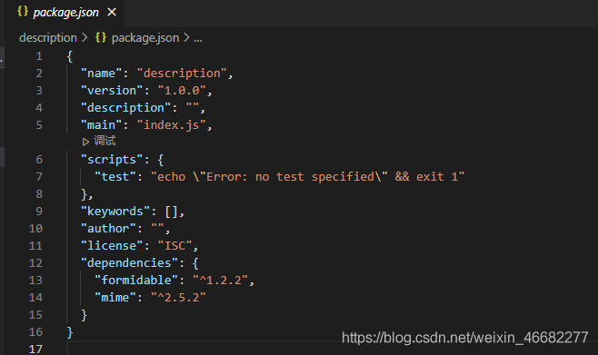The height and width of the screenshot is (355, 598).
Task: Click the braces icon in the breadcrumb
Action: coord(101,37)
